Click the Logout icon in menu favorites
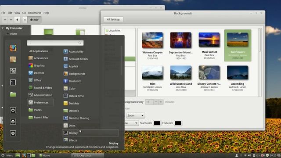The image size is (281, 158). tap(13, 122)
